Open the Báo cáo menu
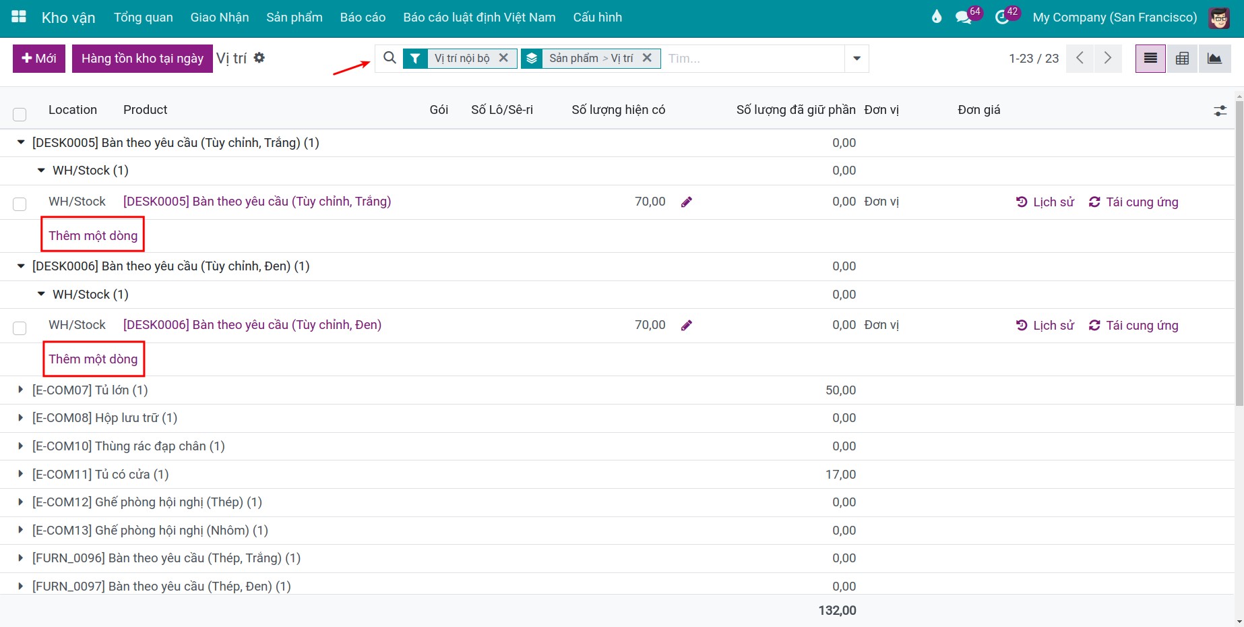The image size is (1244, 627). tap(363, 18)
